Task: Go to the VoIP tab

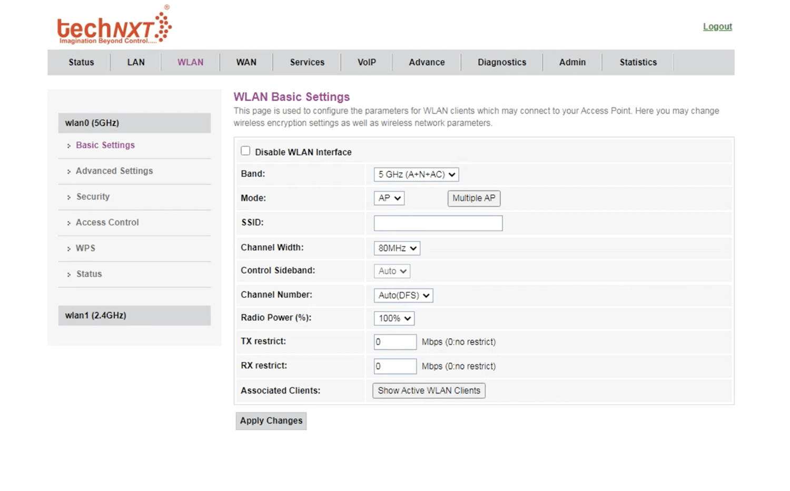Action: pos(367,62)
